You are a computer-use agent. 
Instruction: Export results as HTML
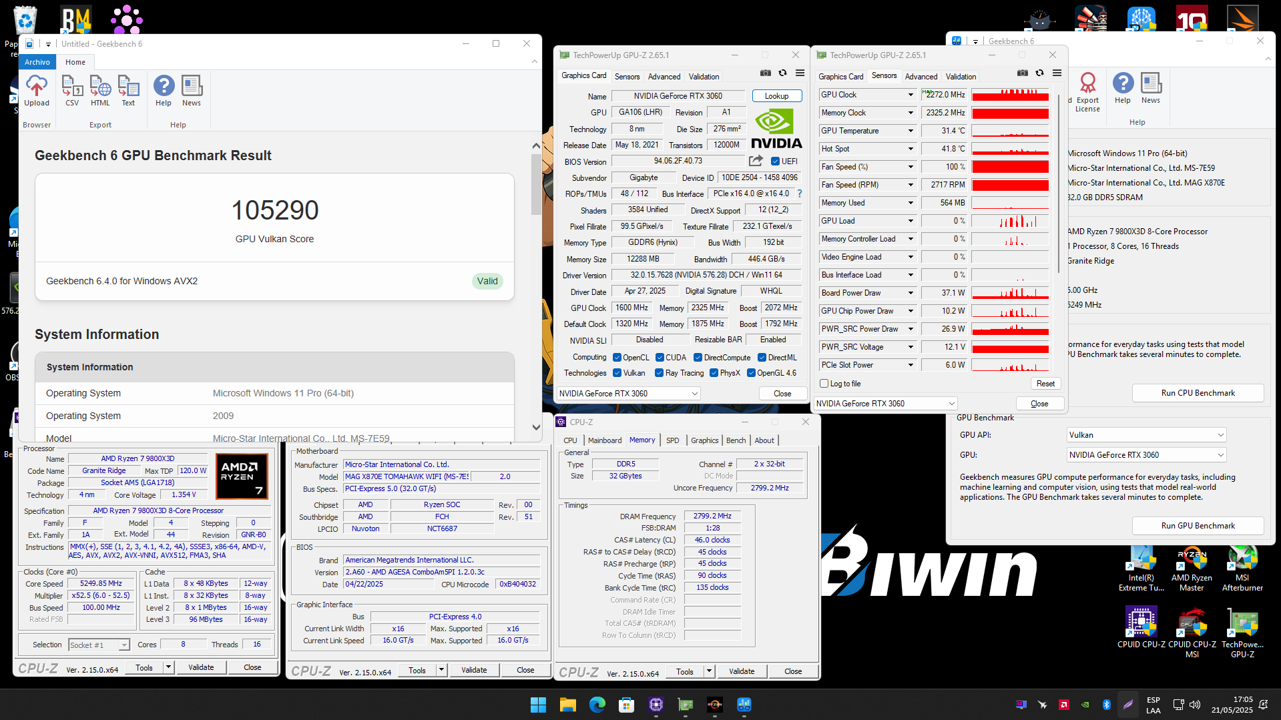100,91
